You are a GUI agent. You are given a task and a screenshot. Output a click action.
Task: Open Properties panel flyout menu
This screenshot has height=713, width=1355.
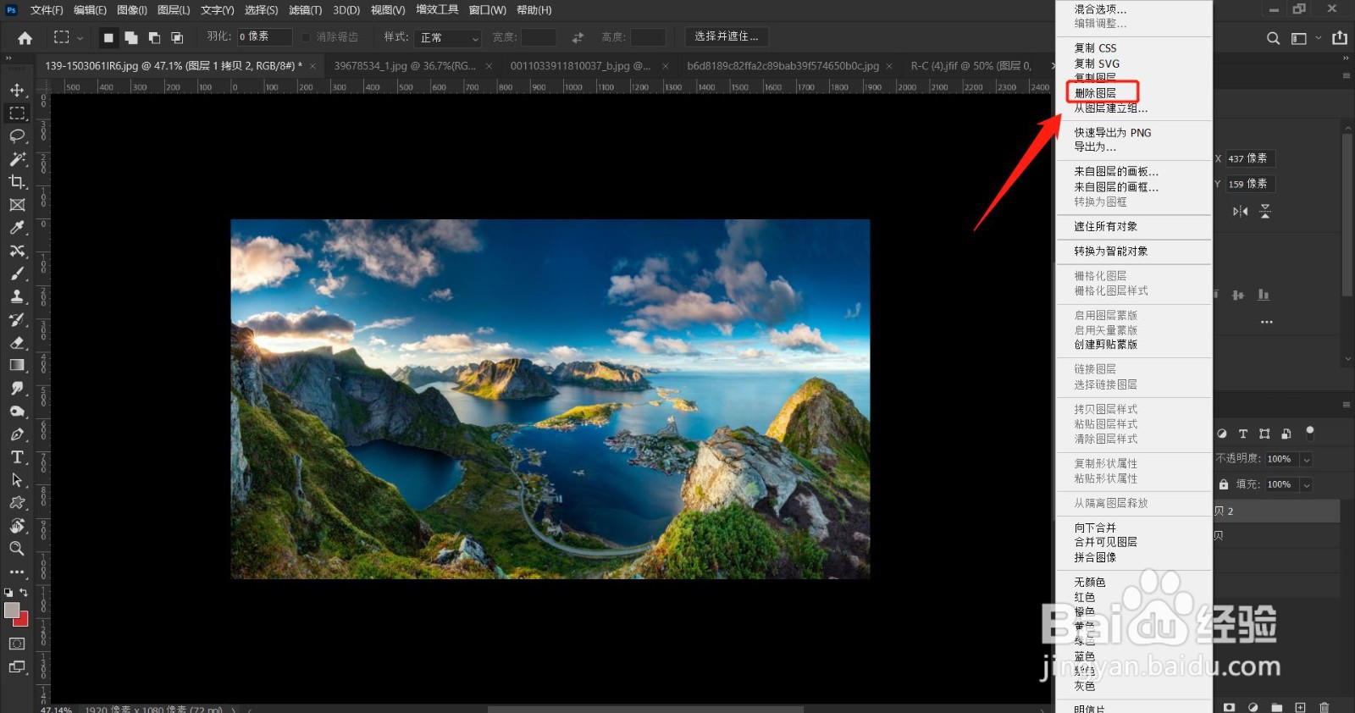(1347, 75)
